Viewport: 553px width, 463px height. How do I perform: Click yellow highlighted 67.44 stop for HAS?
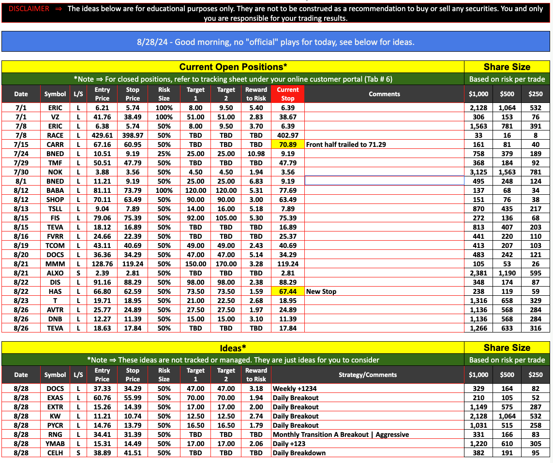[x=288, y=291]
